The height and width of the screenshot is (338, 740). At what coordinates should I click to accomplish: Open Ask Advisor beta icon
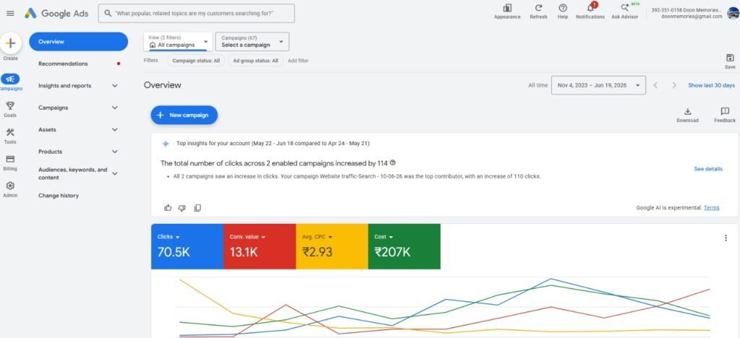click(625, 8)
